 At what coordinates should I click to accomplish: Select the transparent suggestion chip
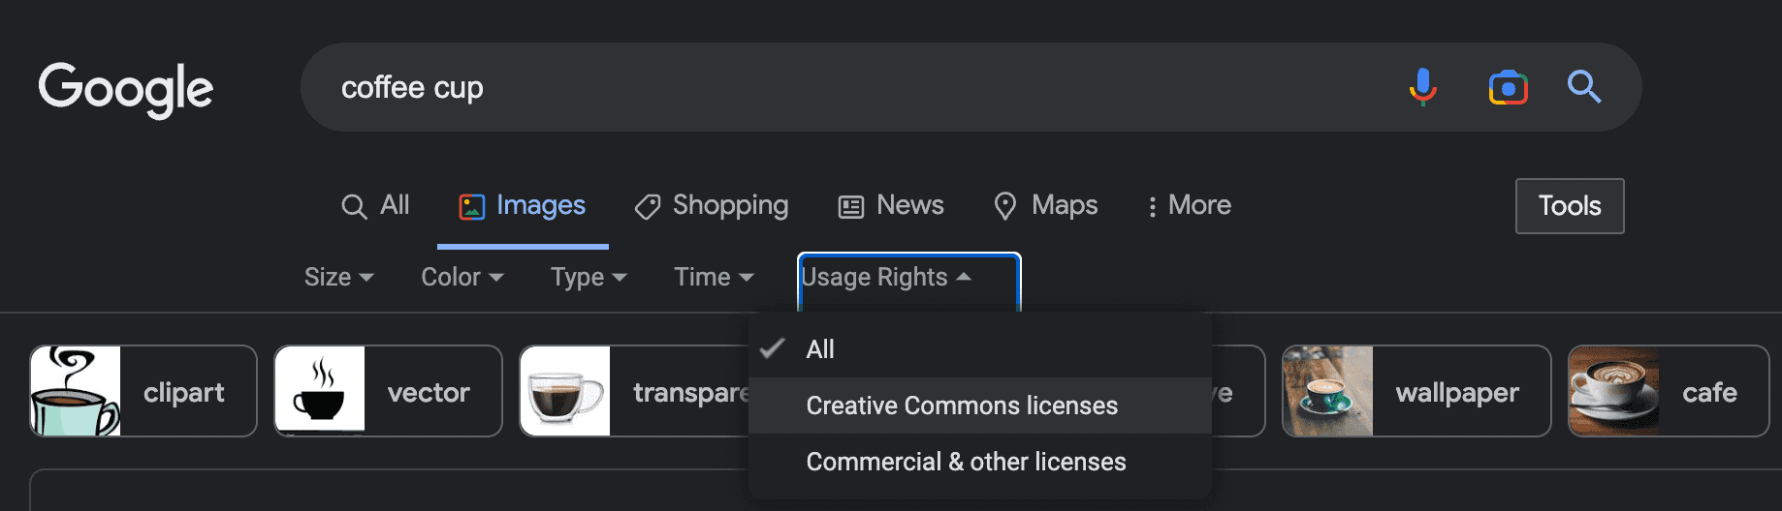(634, 391)
